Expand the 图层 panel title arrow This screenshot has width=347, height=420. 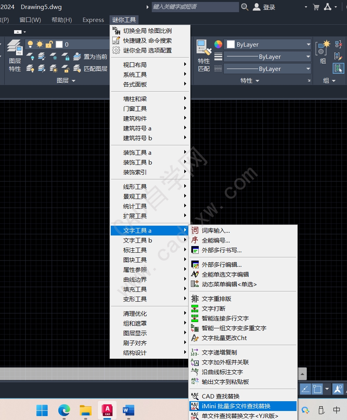74,81
